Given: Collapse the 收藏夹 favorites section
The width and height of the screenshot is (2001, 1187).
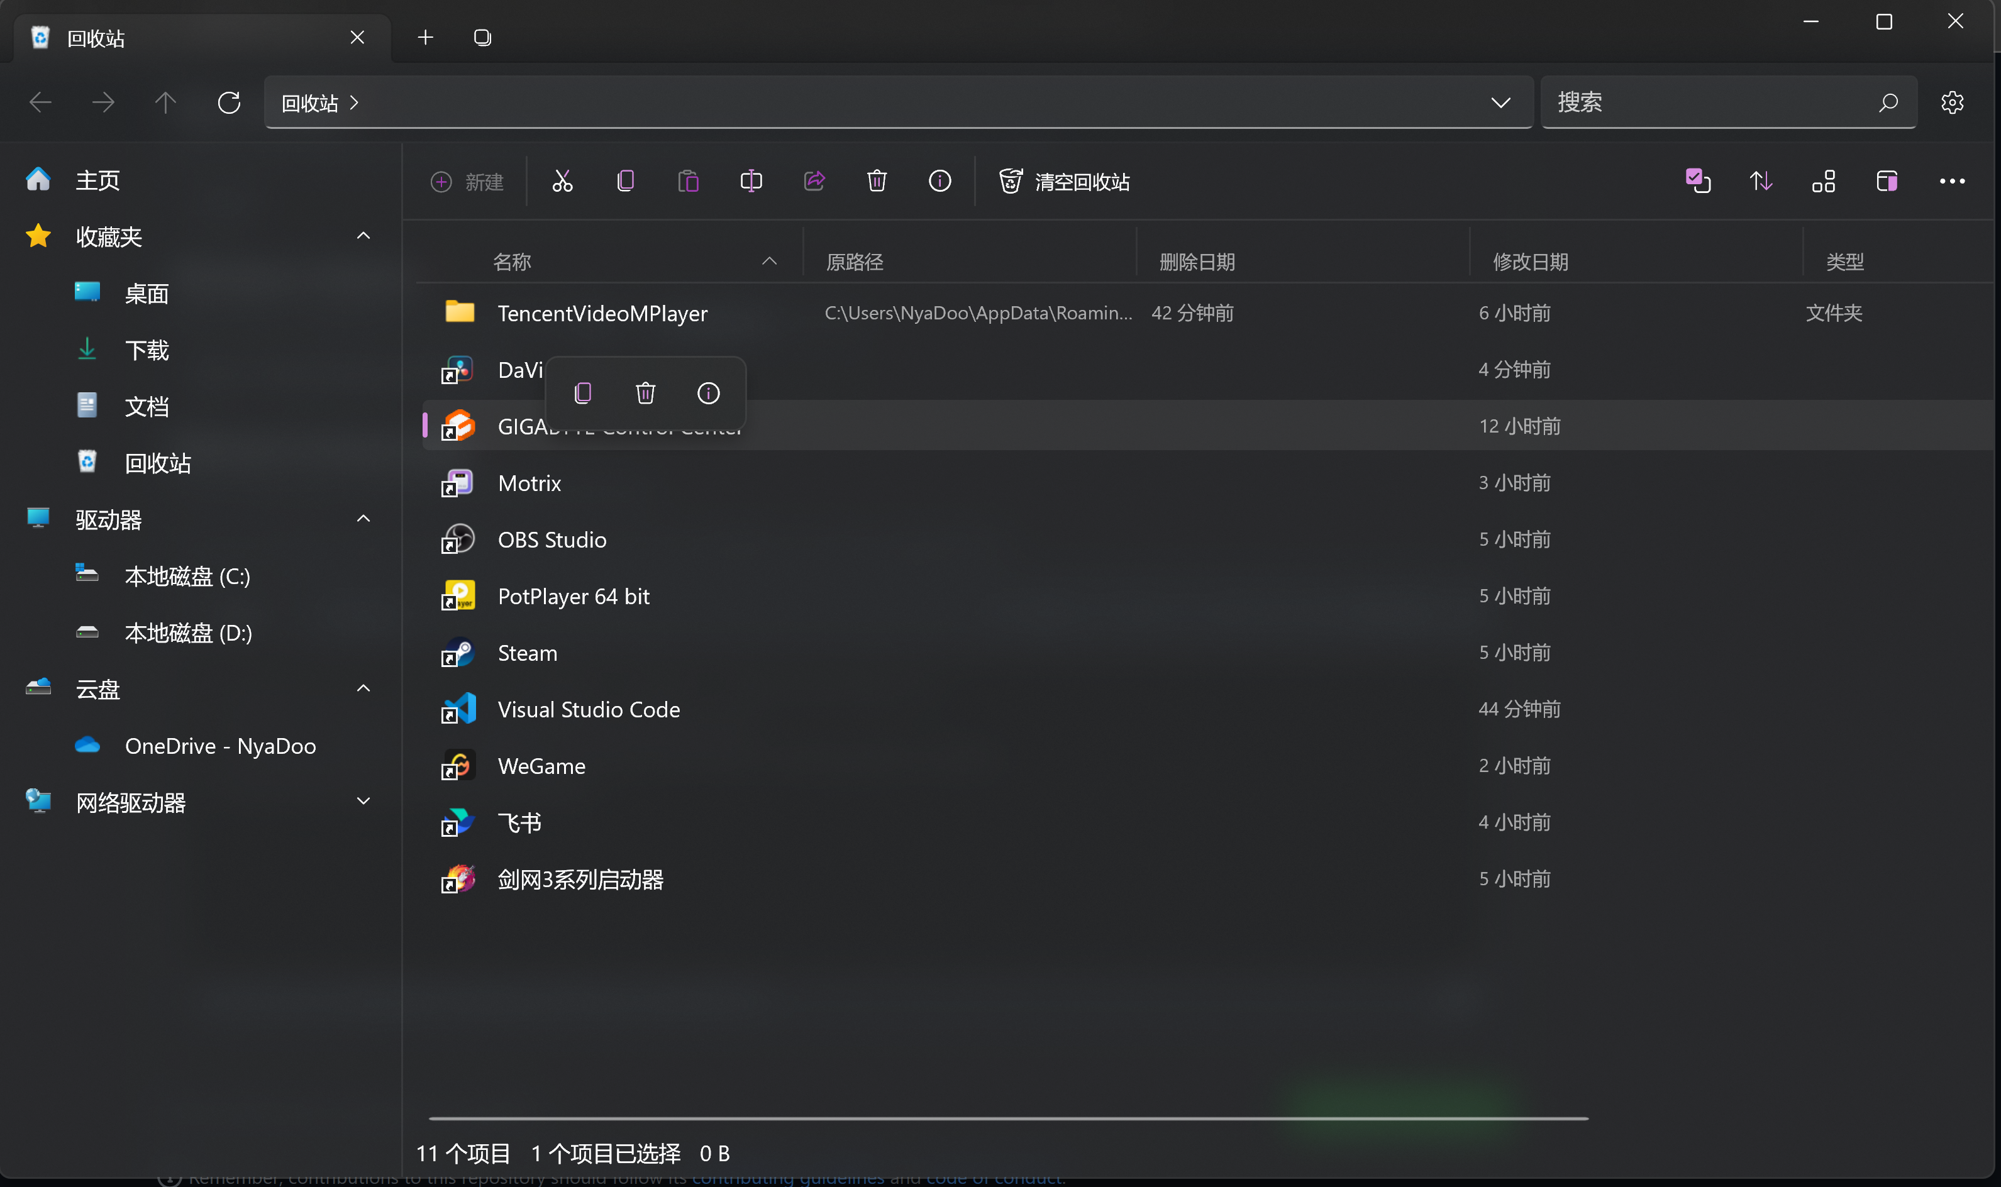Looking at the screenshot, I should tap(363, 236).
